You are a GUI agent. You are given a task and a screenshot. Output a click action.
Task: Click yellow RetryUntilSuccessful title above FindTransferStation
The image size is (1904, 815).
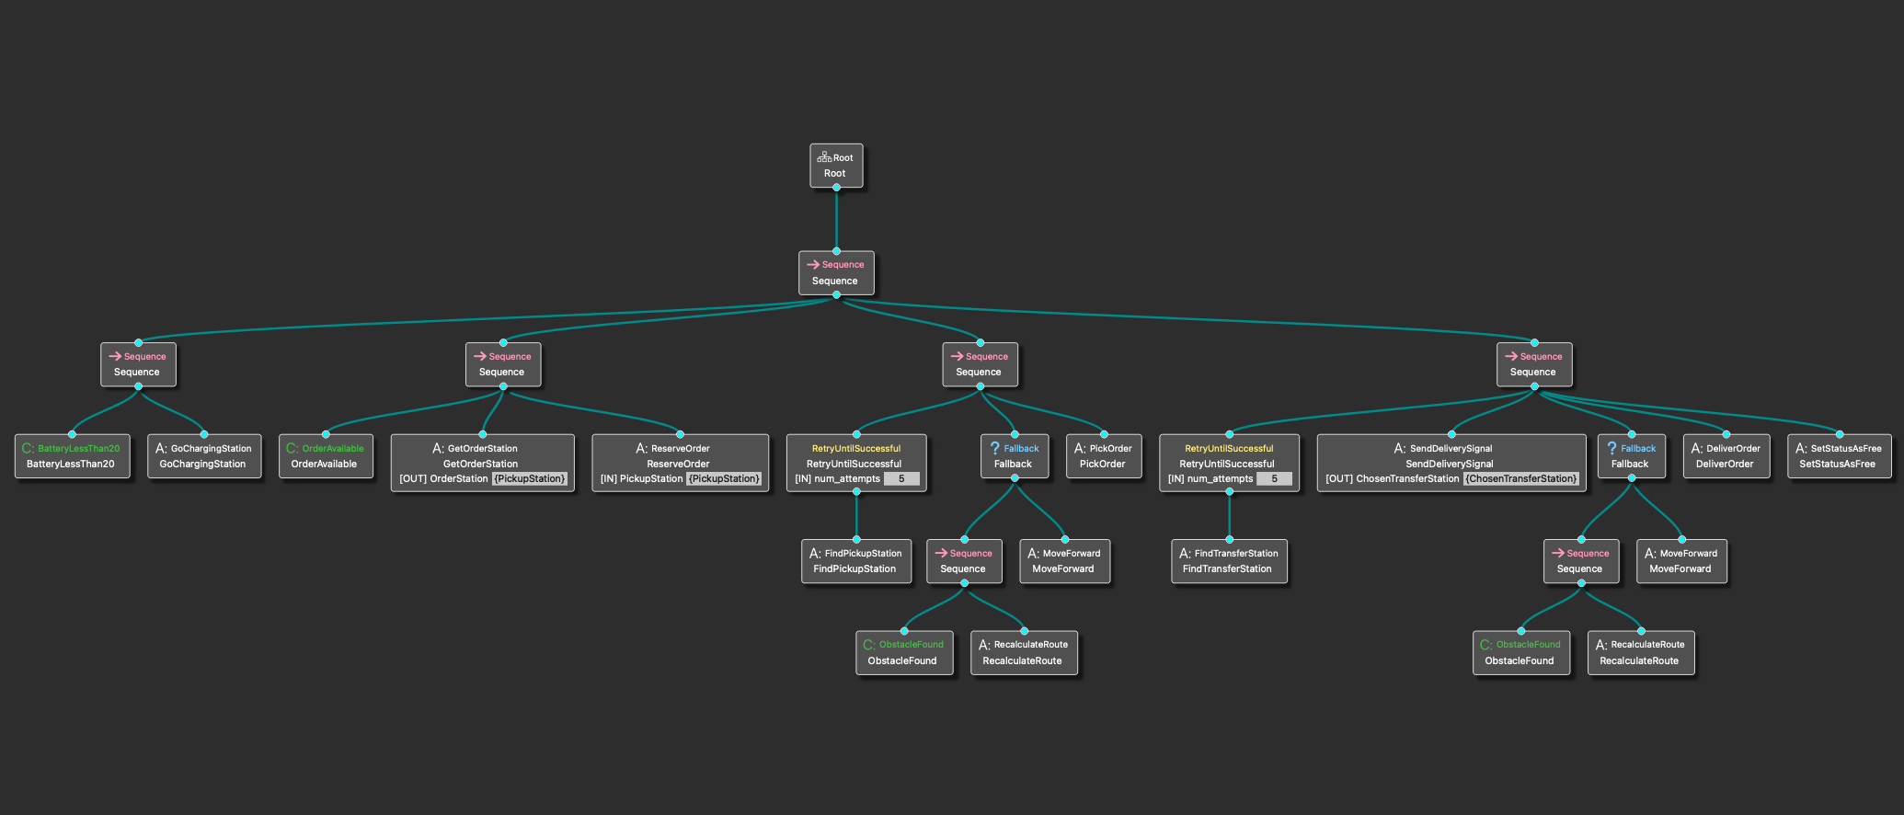tap(1229, 449)
